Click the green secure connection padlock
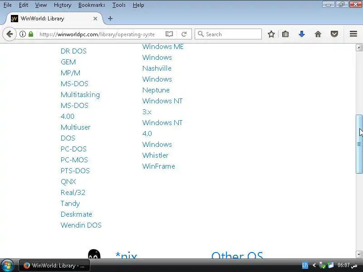 (31, 34)
